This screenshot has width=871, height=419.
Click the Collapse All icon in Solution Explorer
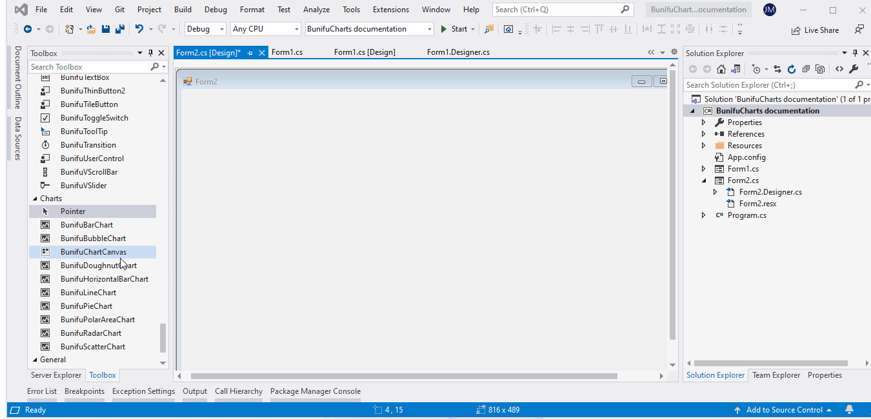[806, 69]
